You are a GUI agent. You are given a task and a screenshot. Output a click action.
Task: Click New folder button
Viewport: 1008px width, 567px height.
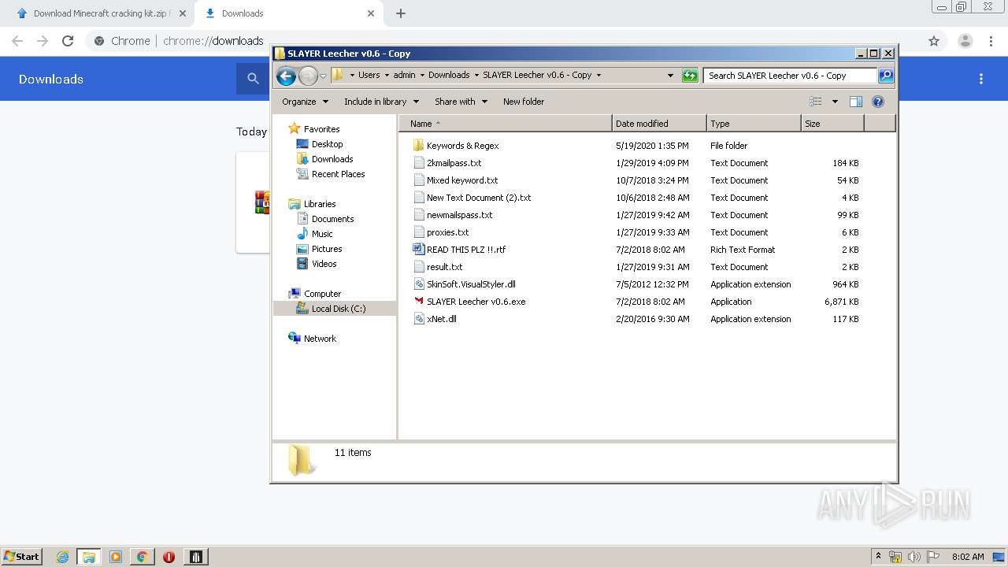524,102
